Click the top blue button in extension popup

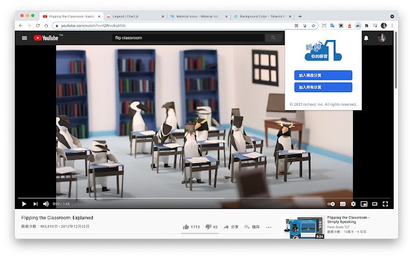point(323,75)
